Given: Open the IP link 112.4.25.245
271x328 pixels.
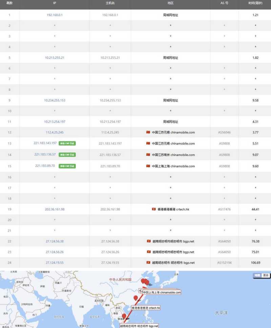Looking at the screenshot, I should point(55,133).
